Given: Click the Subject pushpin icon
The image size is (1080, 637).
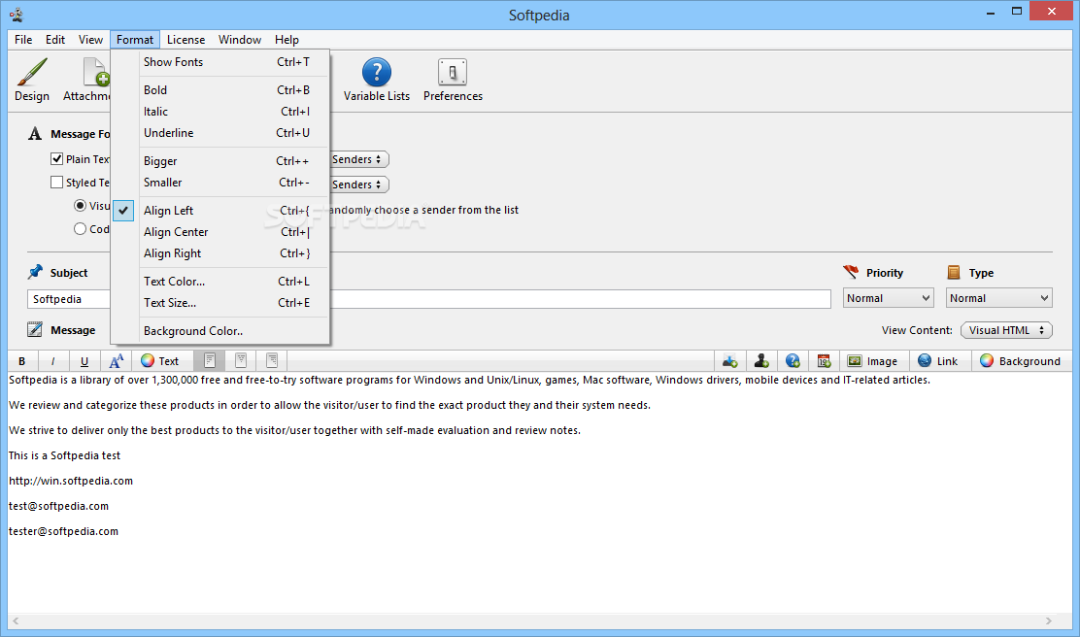Looking at the screenshot, I should point(34,271).
